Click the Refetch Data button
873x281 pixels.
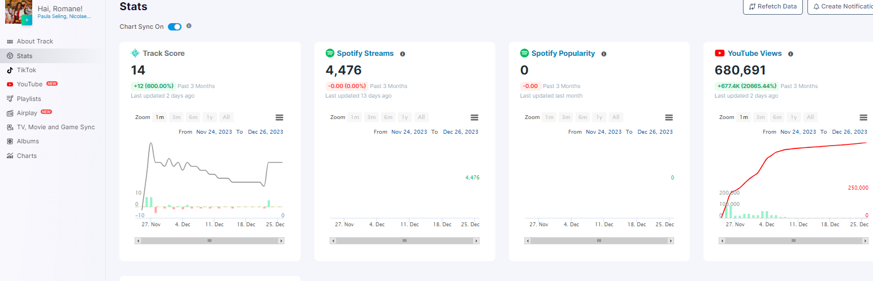772,7
